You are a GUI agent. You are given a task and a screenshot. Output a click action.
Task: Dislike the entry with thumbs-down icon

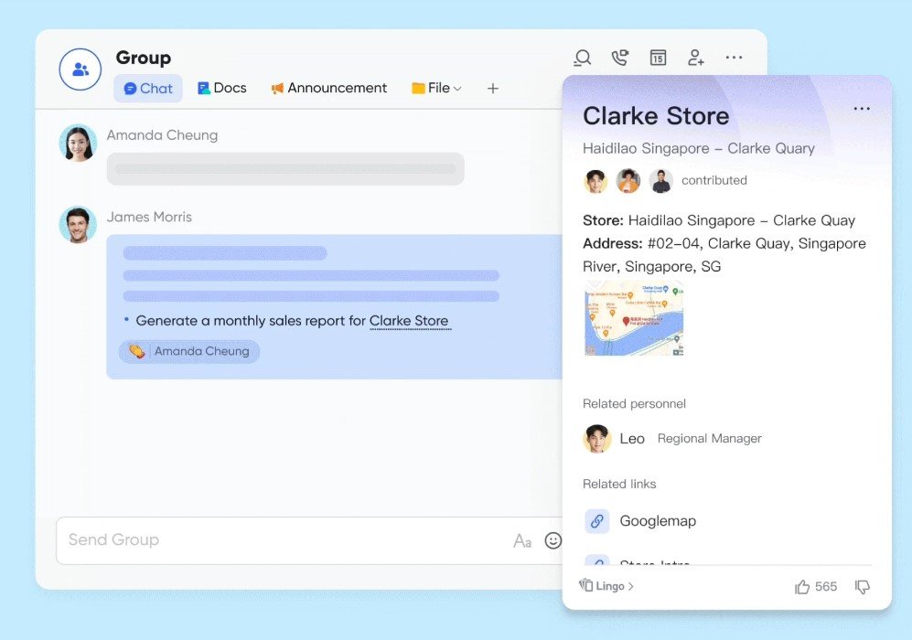click(x=862, y=587)
